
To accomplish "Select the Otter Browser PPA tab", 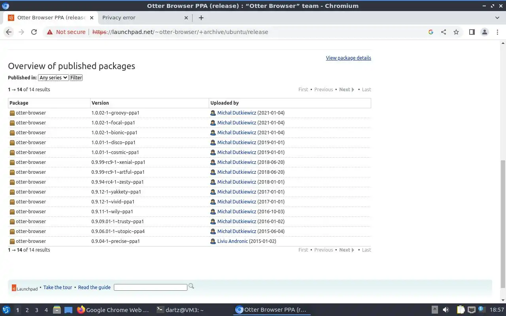I will [51, 17].
